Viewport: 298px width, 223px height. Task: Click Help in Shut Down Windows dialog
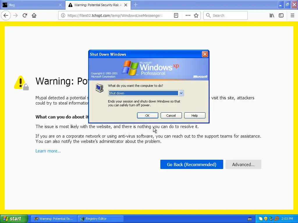(x=195, y=116)
